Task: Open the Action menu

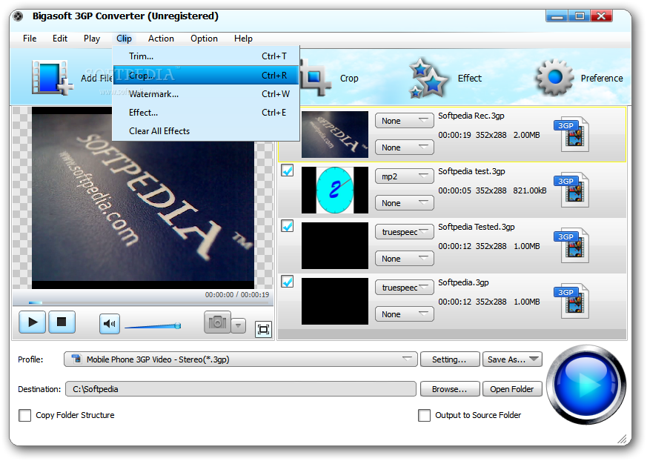Action: point(161,39)
